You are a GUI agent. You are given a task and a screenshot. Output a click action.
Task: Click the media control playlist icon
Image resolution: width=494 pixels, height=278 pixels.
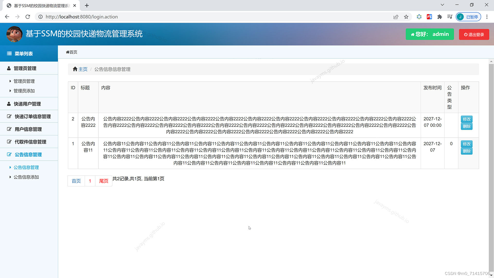coord(449,17)
